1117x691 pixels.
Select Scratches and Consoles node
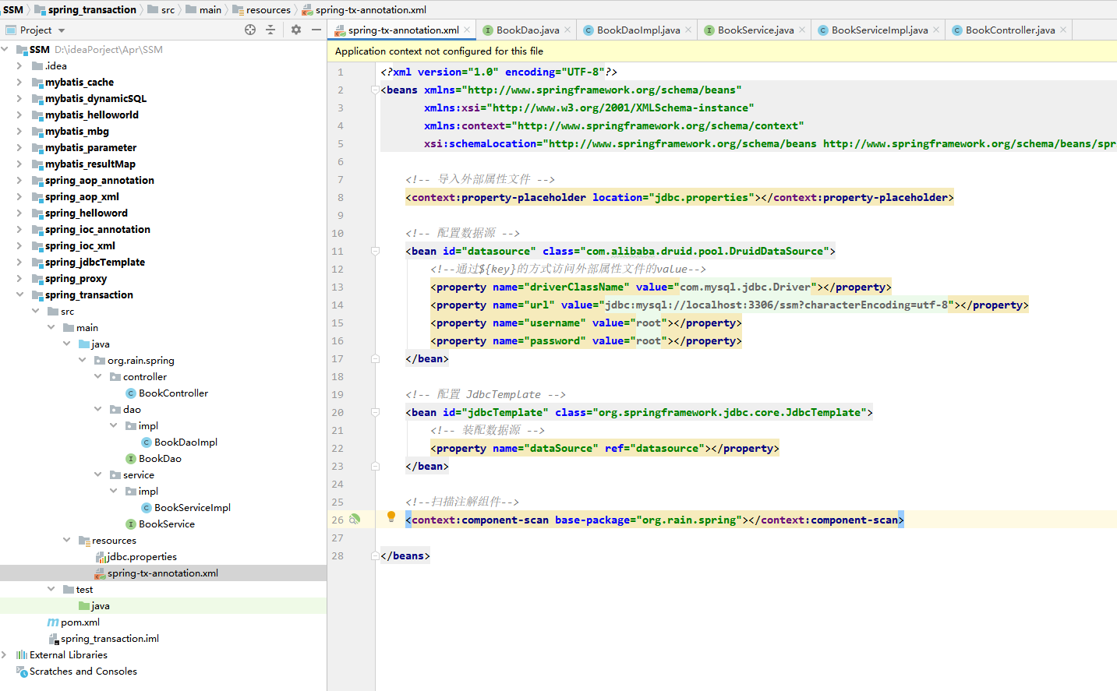tap(83, 671)
